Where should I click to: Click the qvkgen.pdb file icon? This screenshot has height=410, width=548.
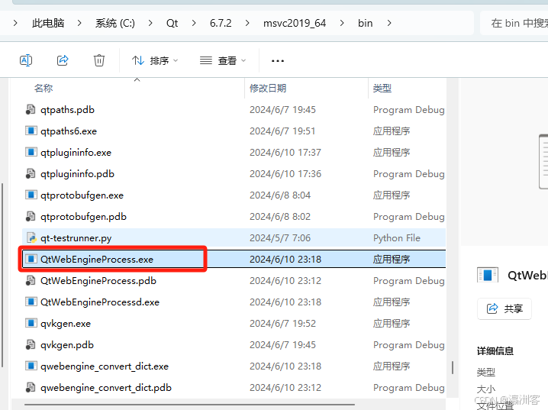click(x=31, y=344)
